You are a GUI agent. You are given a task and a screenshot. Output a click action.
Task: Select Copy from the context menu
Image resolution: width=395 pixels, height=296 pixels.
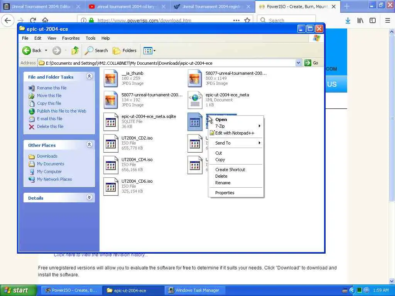[236, 160]
